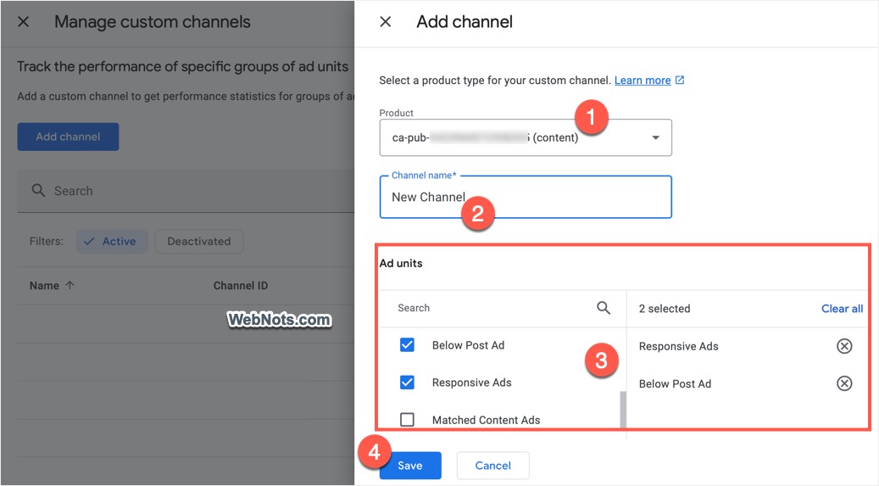Click the blue Add channel button
Screen dimensions: 879x486
pyautogui.click(x=68, y=137)
